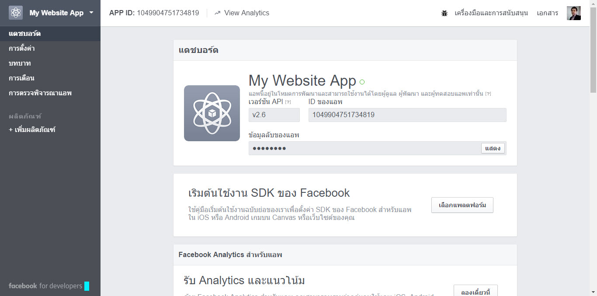This screenshot has width=597, height=296.
Task: Open เครื่องมือและการสนับสนุน menu
Action: click(x=491, y=13)
